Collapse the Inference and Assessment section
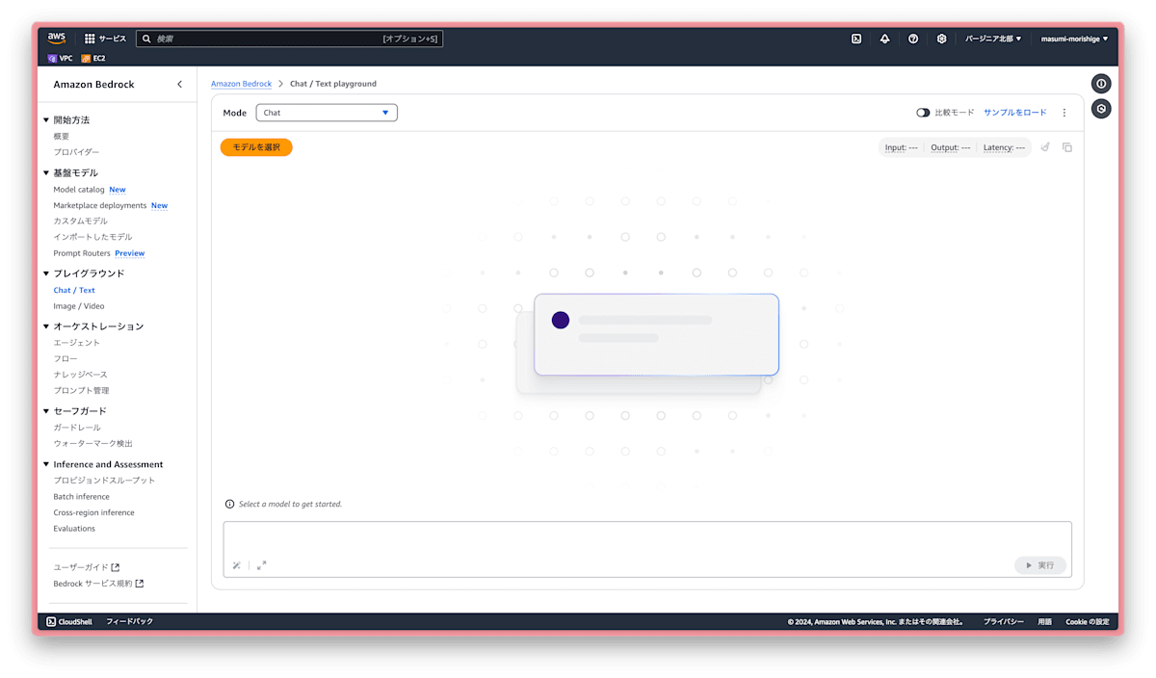 46,464
